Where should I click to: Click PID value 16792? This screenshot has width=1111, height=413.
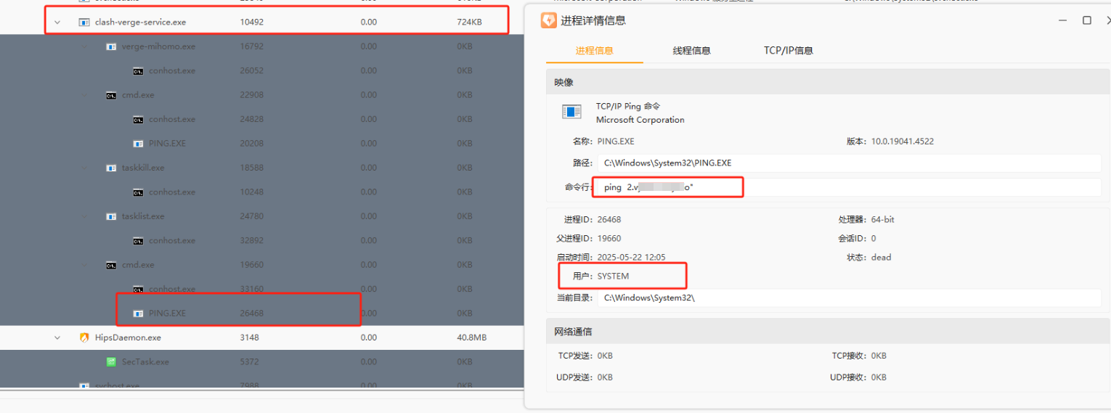click(252, 46)
